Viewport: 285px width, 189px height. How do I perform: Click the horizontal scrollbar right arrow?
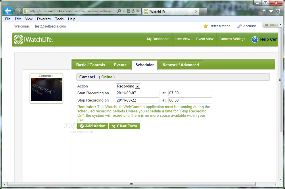tap(275, 184)
